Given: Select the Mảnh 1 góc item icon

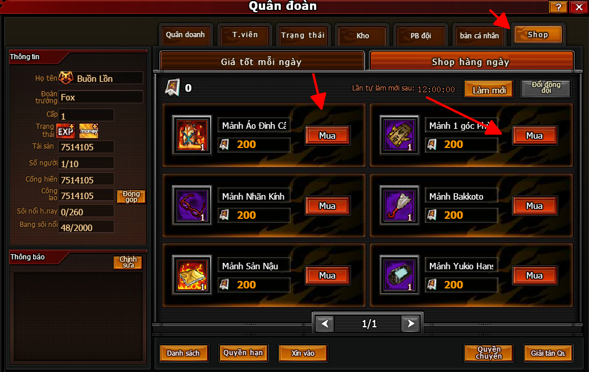Looking at the screenshot, I should click(x=399, y=135).
